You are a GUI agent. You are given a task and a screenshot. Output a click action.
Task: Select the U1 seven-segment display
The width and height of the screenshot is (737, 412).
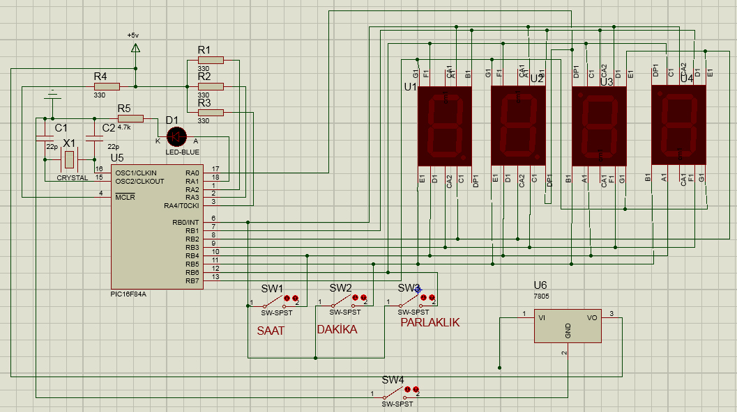coord(445,126)
